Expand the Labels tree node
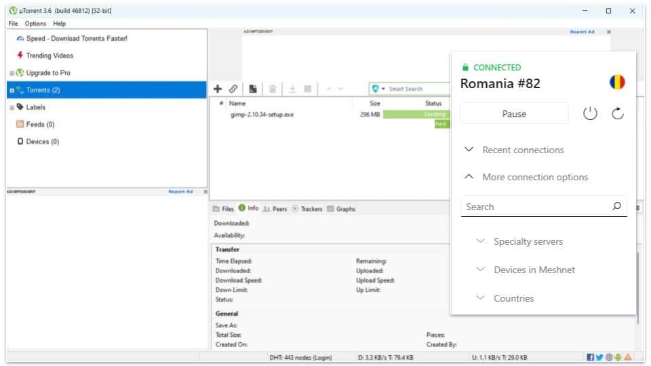This screenshot has height=366, width=651. (x=12, y=108)
